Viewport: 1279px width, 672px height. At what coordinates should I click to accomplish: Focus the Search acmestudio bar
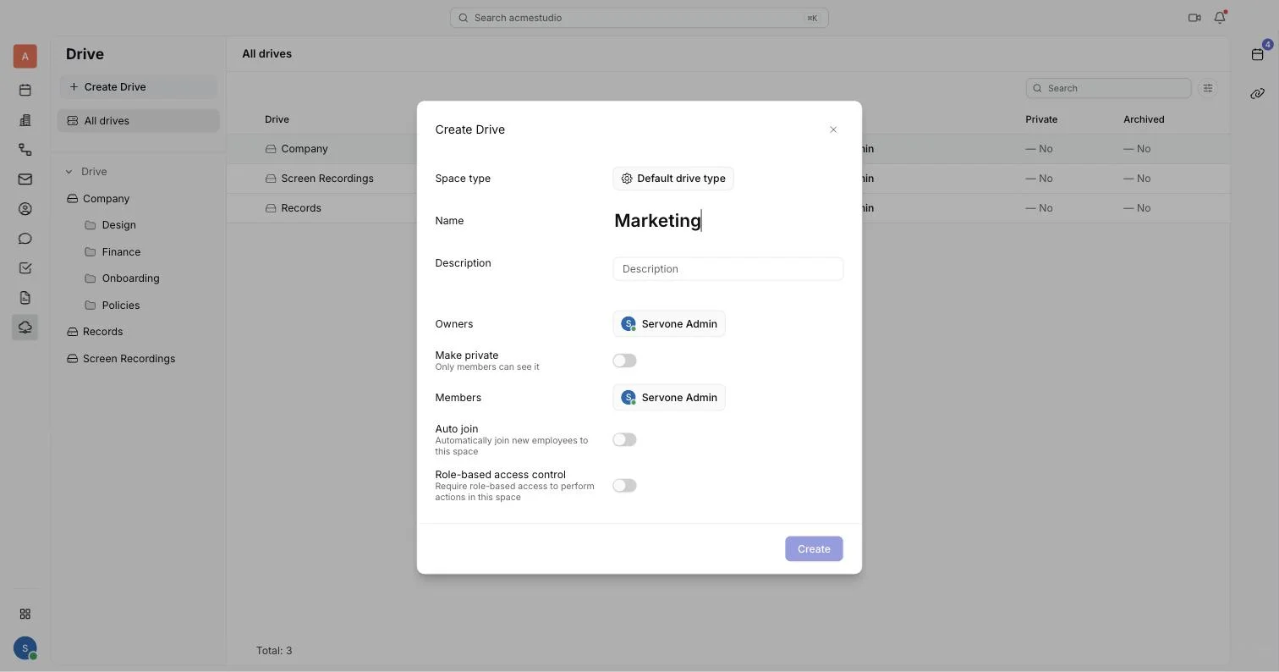click(x=639, y=18)
